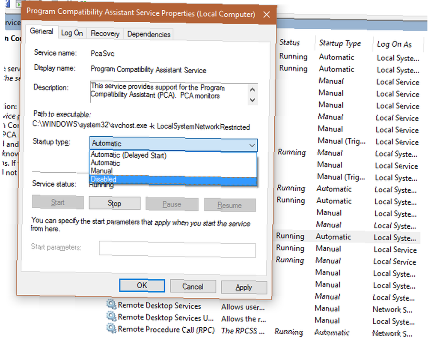Click the display name value in the dialog
The image size is (428, 341).
coord(149,70)
